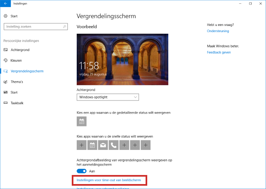Click the mail quick status tile

click(x=103, y=145)
